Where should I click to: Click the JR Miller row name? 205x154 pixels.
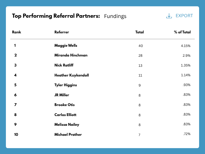[x=62, y=95]
